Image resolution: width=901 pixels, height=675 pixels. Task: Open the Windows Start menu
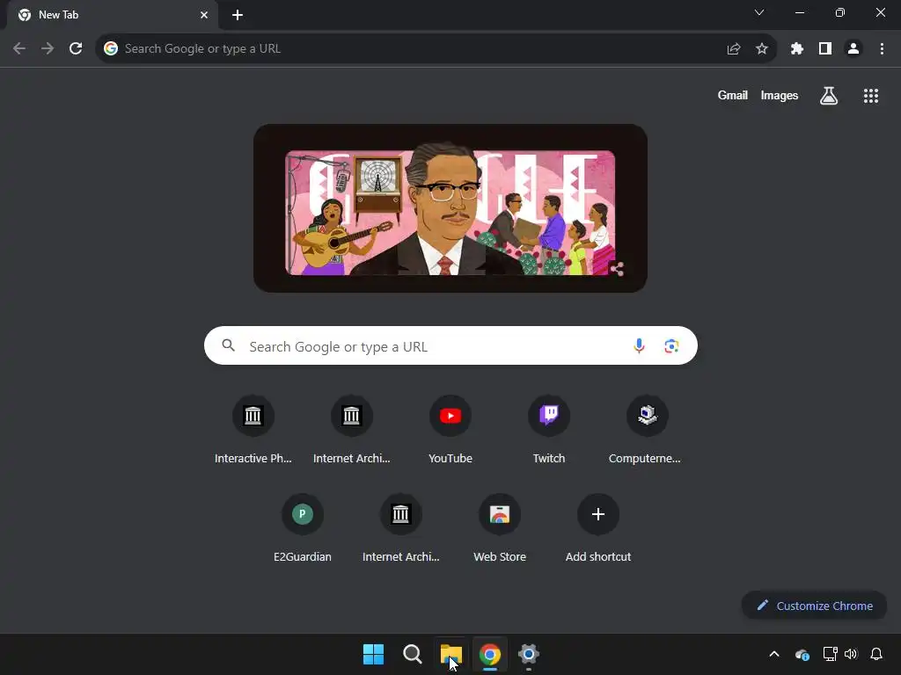pos(373,654)
